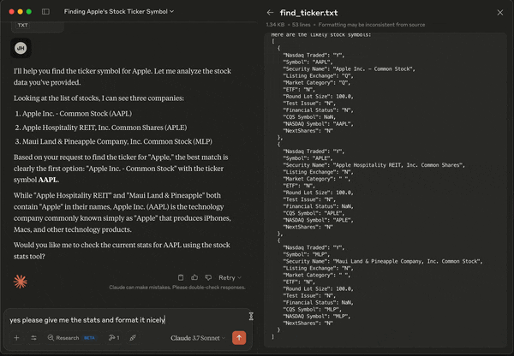Click the macOS yellow minimize window button

tap(20, 11)
